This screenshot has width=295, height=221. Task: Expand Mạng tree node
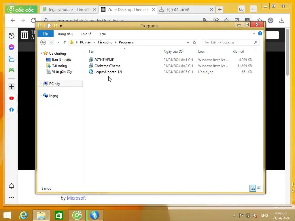41,96
